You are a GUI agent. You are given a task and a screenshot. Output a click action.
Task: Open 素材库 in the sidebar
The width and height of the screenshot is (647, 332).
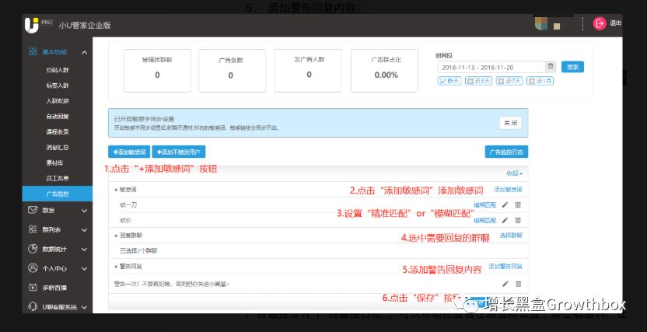[x=54, y=163]
